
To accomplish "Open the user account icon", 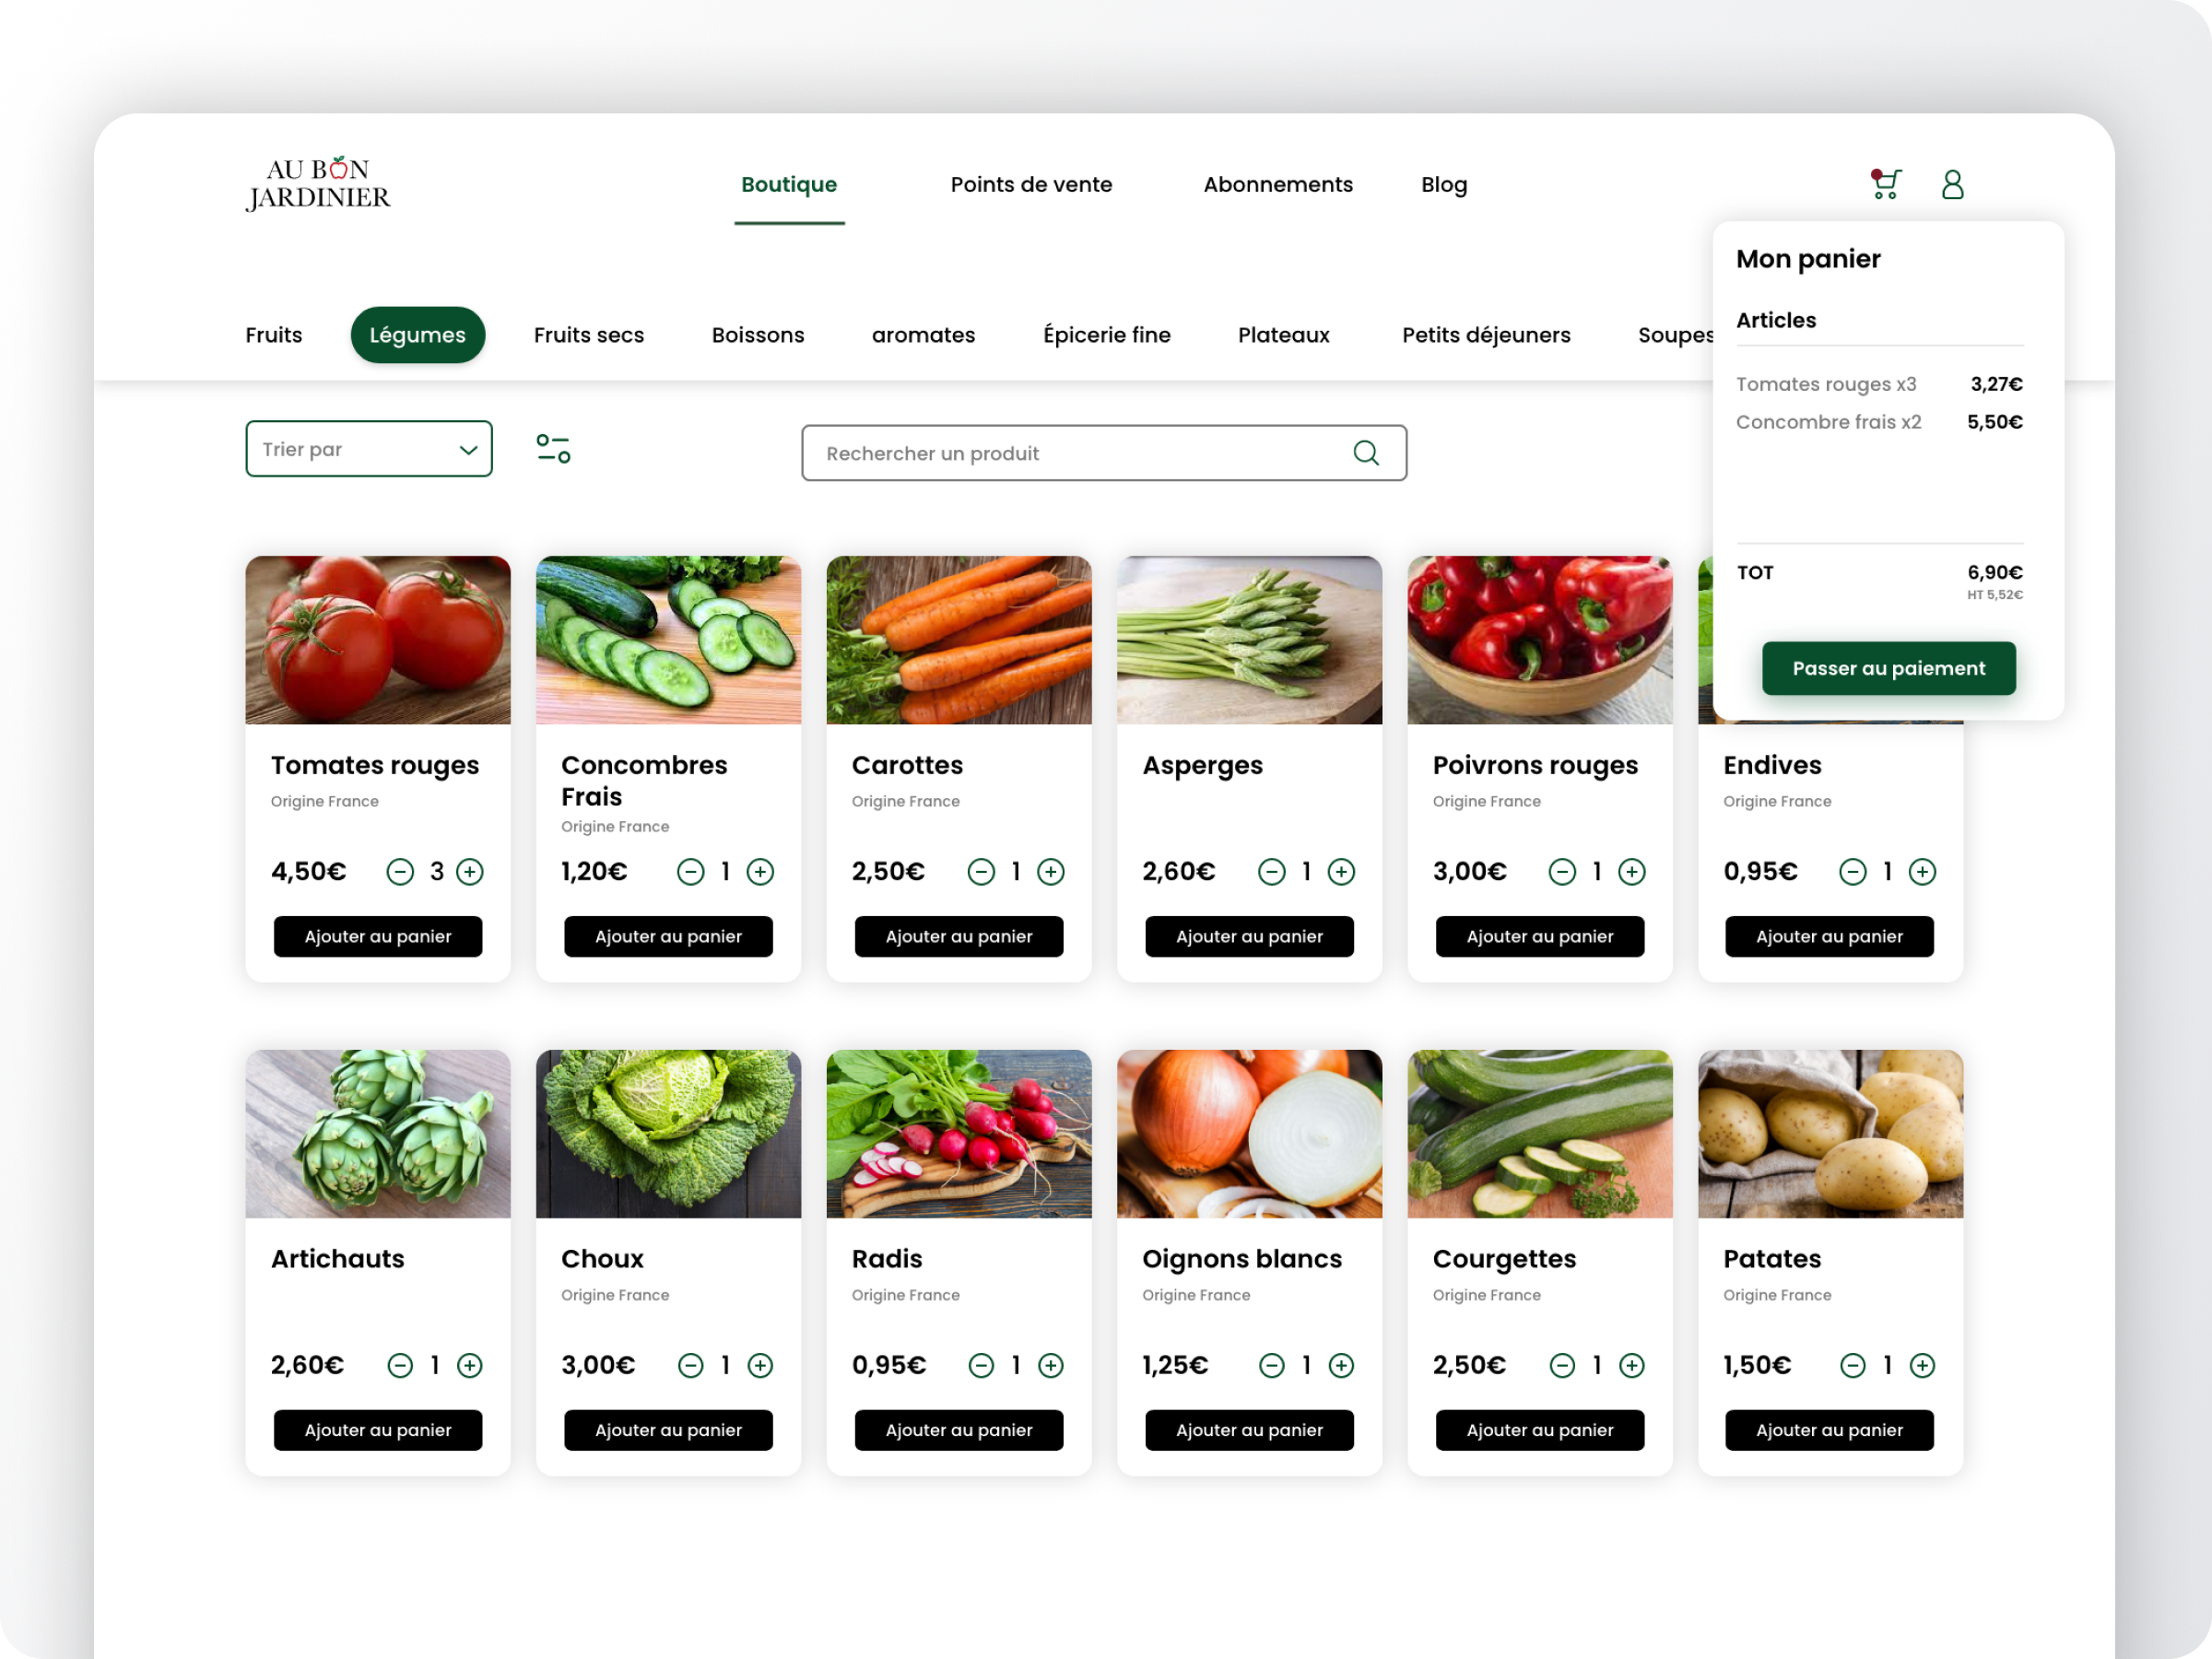I will tap(1952, 184).
